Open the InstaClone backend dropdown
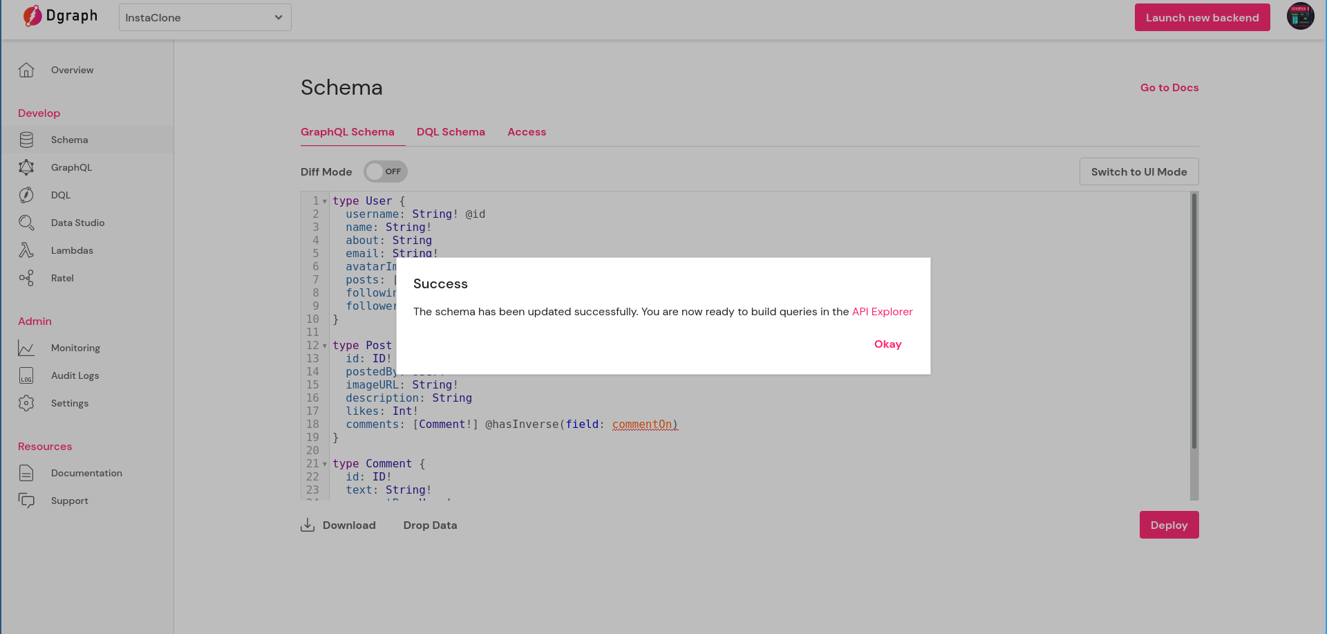This screenshot has width=1327, height=634. coord(205,17)
